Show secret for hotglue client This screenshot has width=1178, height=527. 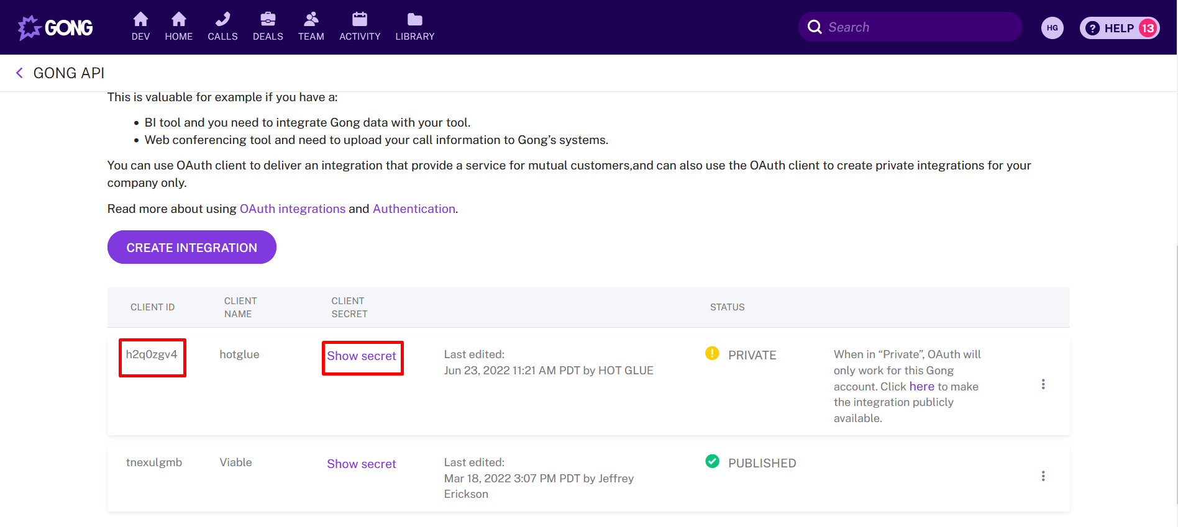362,356
